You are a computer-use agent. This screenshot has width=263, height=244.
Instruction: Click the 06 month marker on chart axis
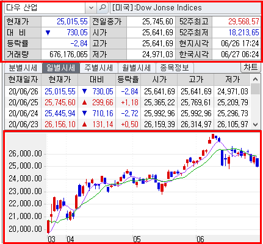coord(200,239)
